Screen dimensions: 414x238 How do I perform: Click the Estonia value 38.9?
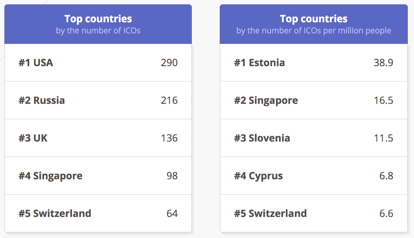(x=383, y=63)
